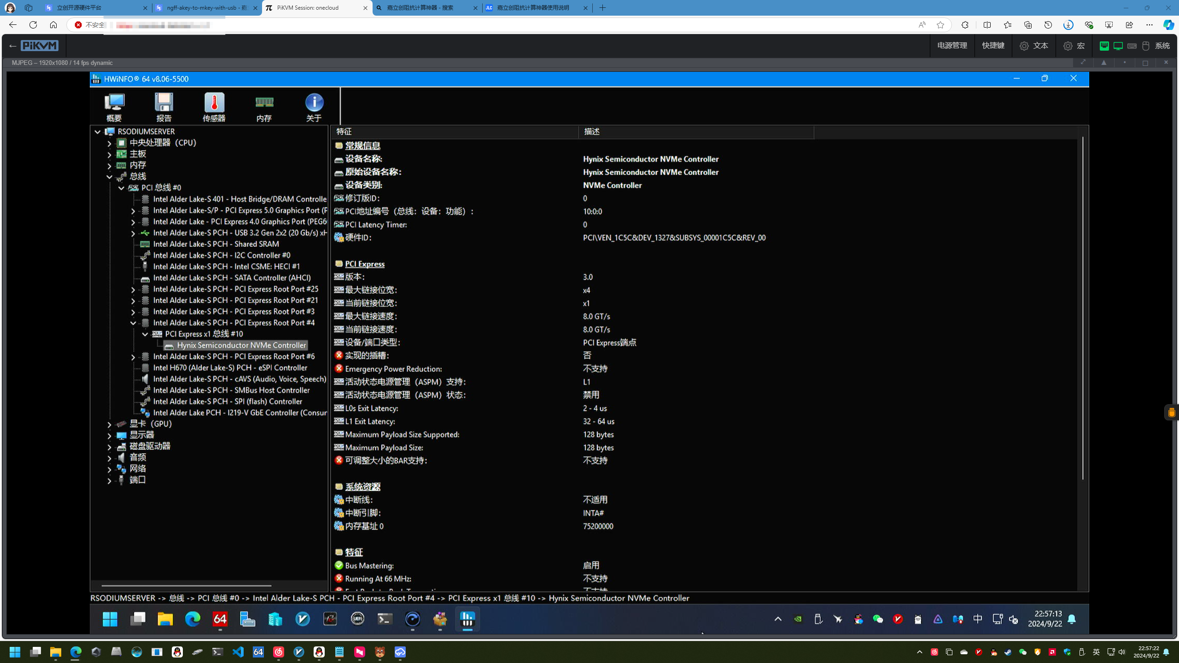Open the AIDA64 icon on the remote taskbar
Image resolution: width=1179 pixels, height=663 pixels.
click(220, 619)
